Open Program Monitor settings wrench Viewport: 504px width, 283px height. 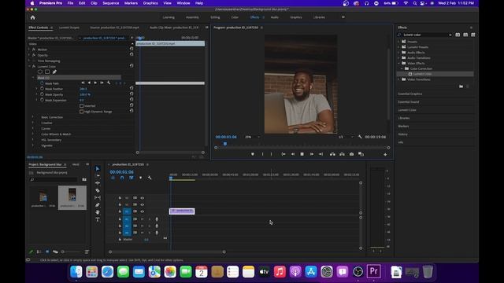pyautogui.click(x=360, y=137)
